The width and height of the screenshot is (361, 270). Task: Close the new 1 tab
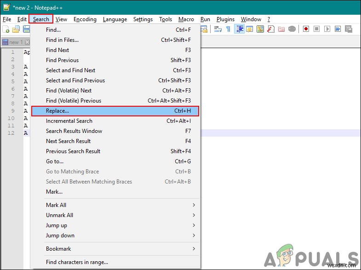[x=28, y=42]
